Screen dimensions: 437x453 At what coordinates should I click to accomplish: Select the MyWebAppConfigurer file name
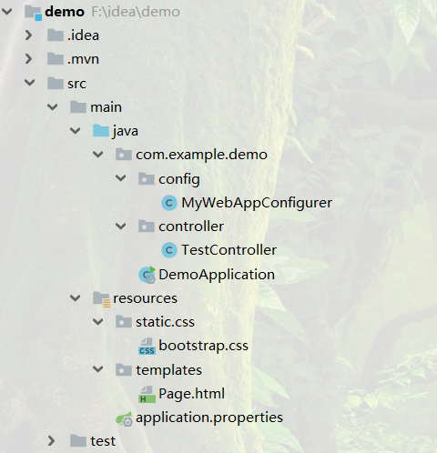257,203
